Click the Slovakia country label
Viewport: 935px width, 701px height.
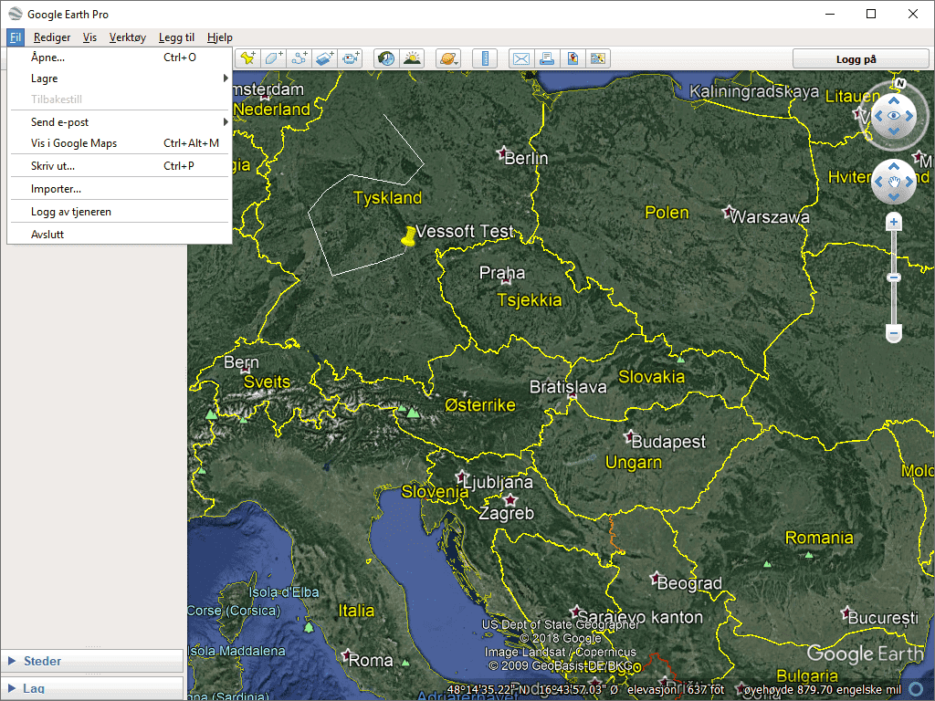pos(651,377)
